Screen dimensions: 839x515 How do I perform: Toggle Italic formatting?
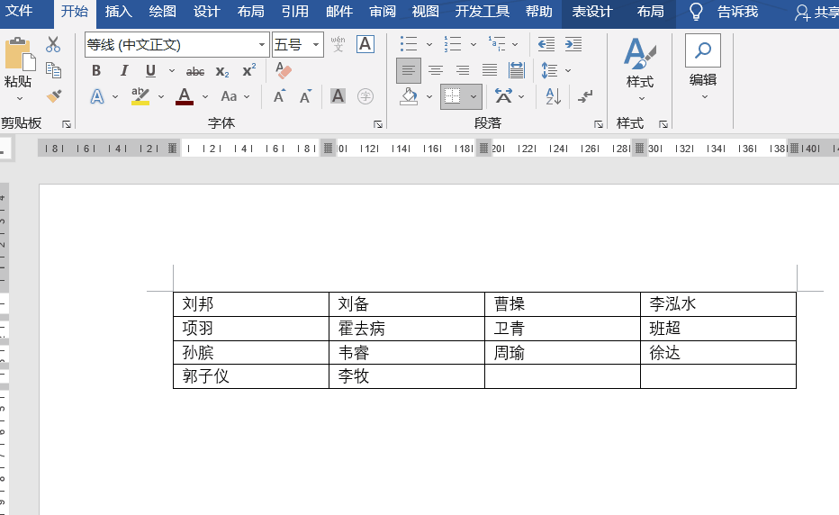(124, 70)
